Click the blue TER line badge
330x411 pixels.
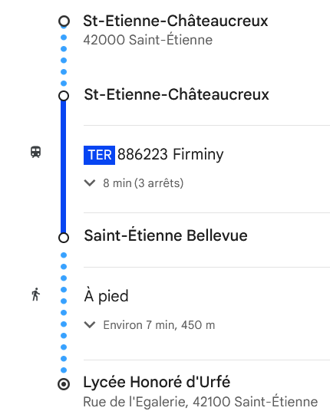point(99,155)
